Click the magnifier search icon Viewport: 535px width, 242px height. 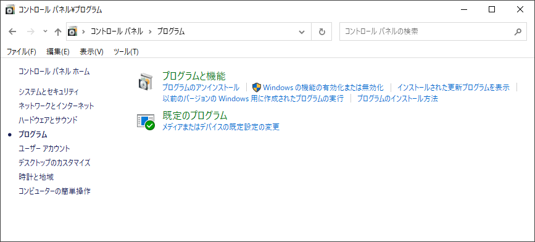click(x=518, y=31)
